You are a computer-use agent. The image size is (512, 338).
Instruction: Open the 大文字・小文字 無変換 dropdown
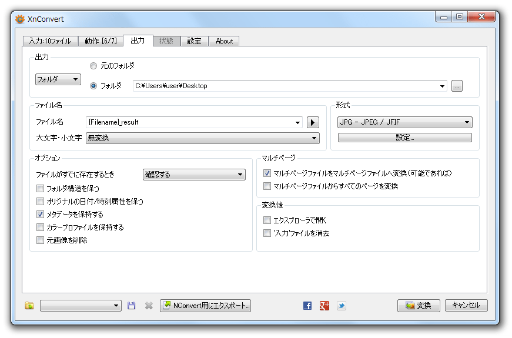point(202,138)
